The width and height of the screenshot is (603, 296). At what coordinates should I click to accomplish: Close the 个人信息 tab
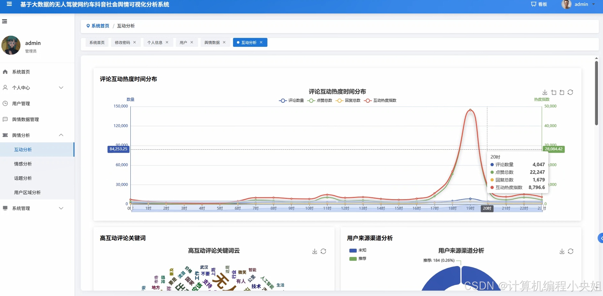[167, 42]
